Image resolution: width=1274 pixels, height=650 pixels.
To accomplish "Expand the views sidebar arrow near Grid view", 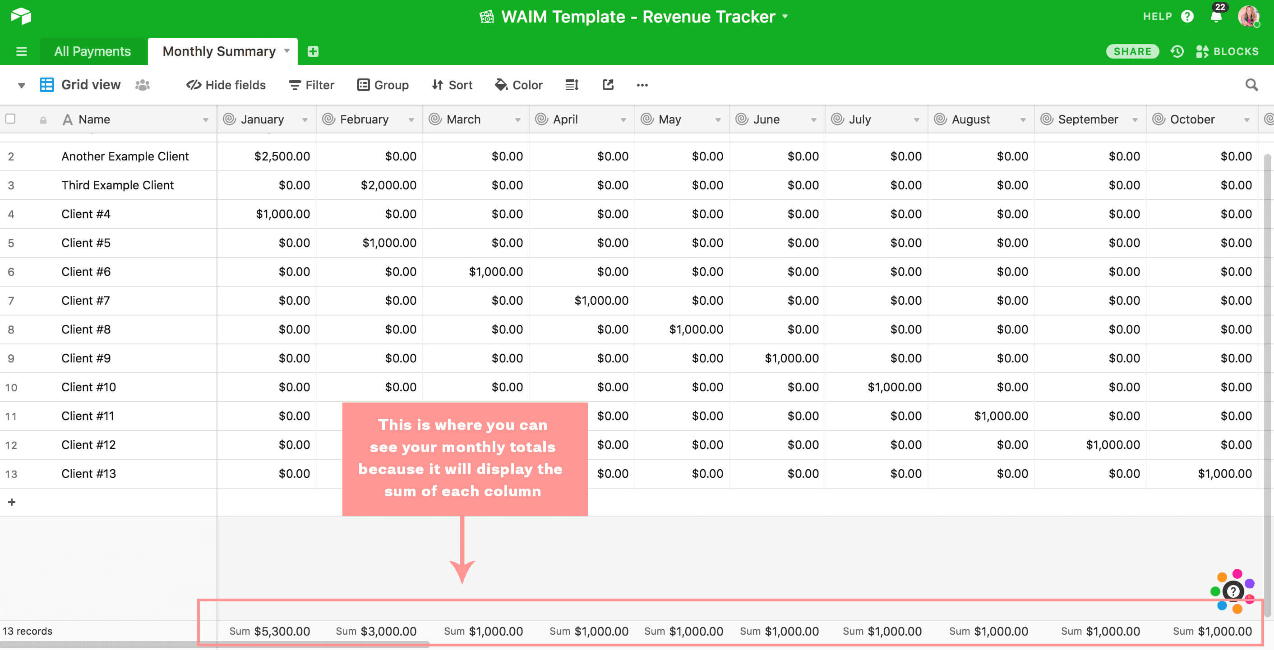I will click(21, 85).
